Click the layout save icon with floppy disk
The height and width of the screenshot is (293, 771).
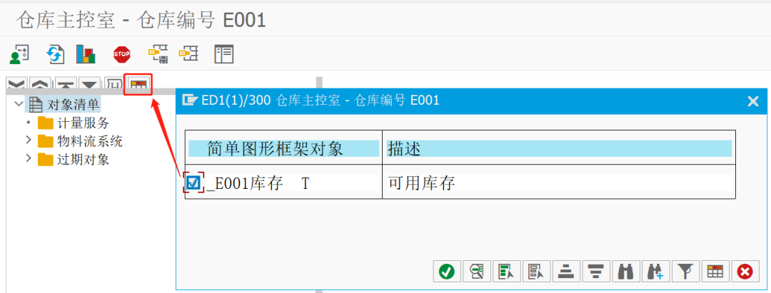pos(158,54)
